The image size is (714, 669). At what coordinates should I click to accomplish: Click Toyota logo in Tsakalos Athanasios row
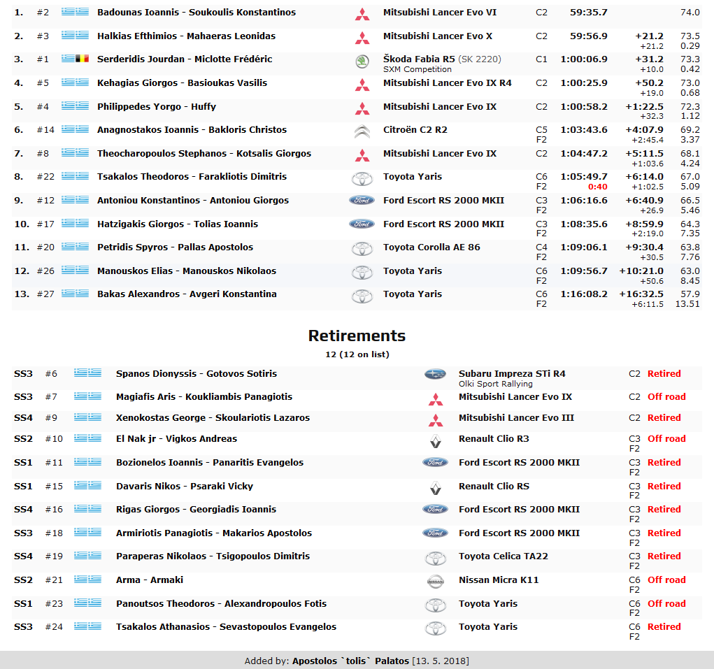tap(436, 629)
